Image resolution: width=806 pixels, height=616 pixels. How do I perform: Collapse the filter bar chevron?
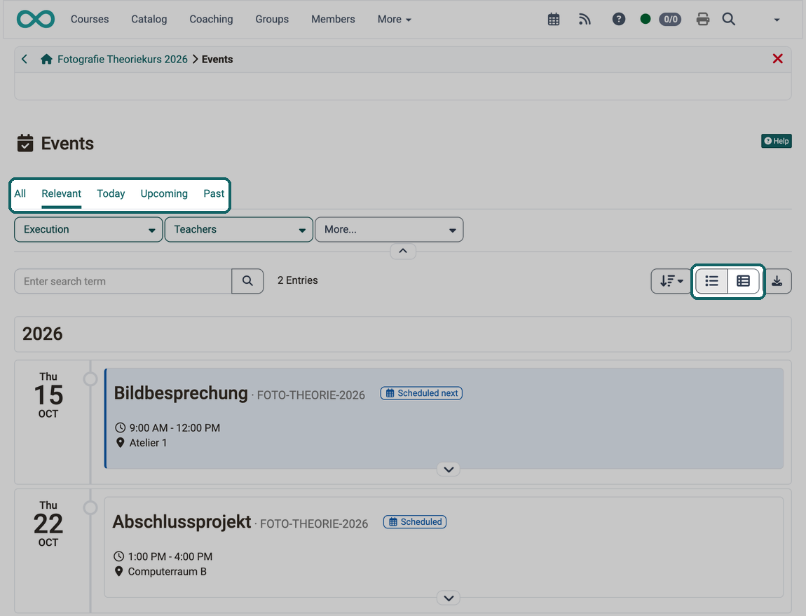(x=403, y=251)
